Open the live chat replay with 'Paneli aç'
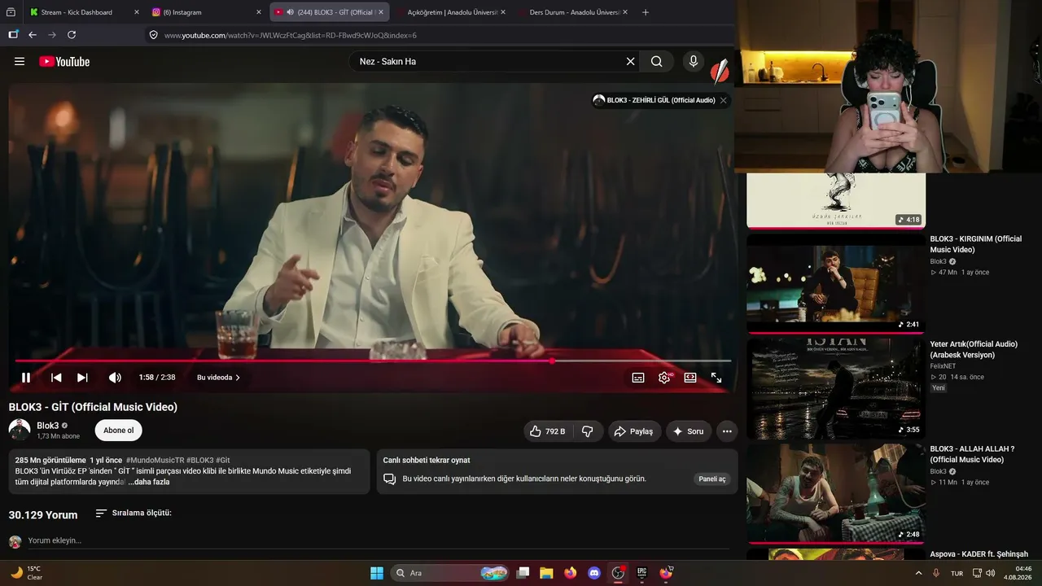This screenshot has height=586, width=1042. 712,479
